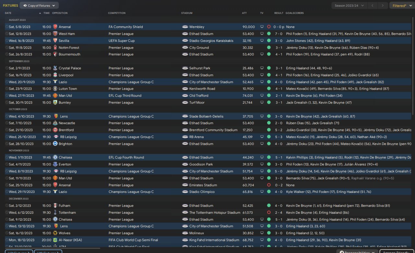
Task: Toggle the check circle for Wed, 16/8/2023
Action: click(7, 41)
